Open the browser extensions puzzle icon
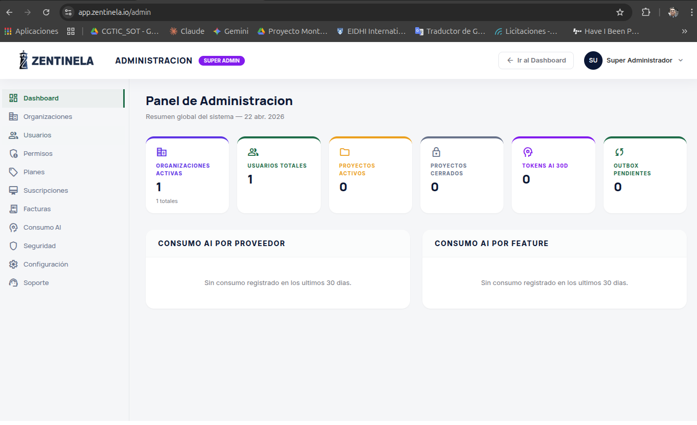 [x=646, y=12]
